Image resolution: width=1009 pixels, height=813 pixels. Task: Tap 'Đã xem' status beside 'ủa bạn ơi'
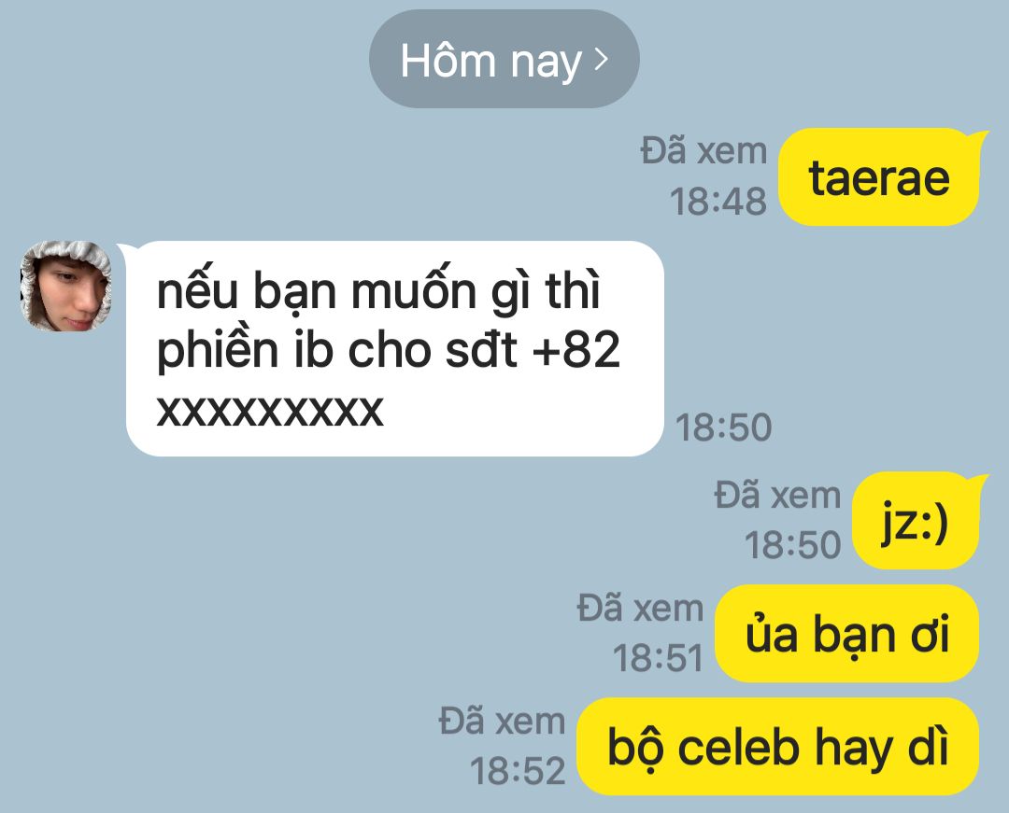click(x=640, y=609)
